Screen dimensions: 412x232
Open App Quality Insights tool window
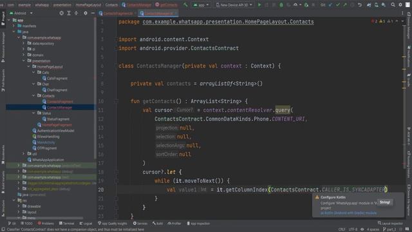[113, 224]
